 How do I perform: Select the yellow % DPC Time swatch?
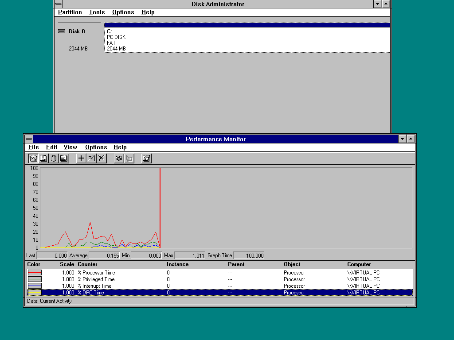pos(35,292)
